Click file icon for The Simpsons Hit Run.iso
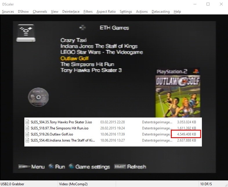Image resolution: width=228 pixels, height=187 pixels. [x=27, y=128]
